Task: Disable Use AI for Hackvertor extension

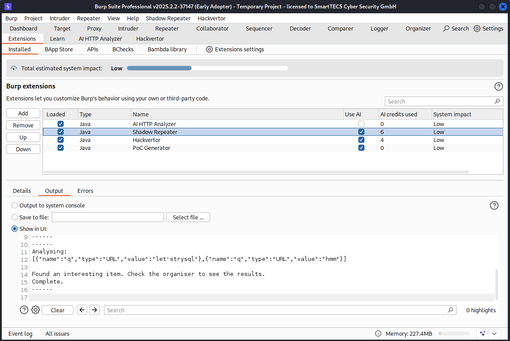Action: tap(361, 140)
